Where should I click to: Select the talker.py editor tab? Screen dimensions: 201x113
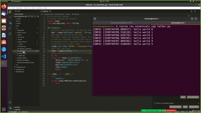pos(45,11)
